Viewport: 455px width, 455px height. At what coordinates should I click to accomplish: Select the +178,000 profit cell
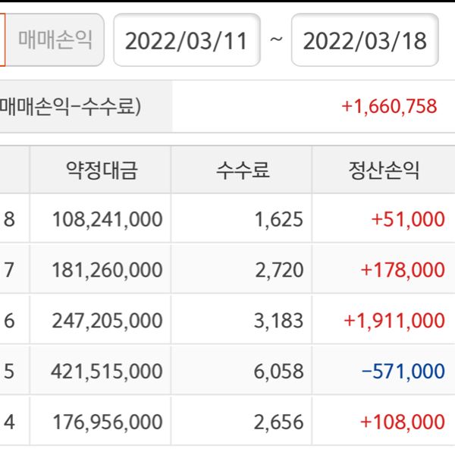[x=402, y=269]
